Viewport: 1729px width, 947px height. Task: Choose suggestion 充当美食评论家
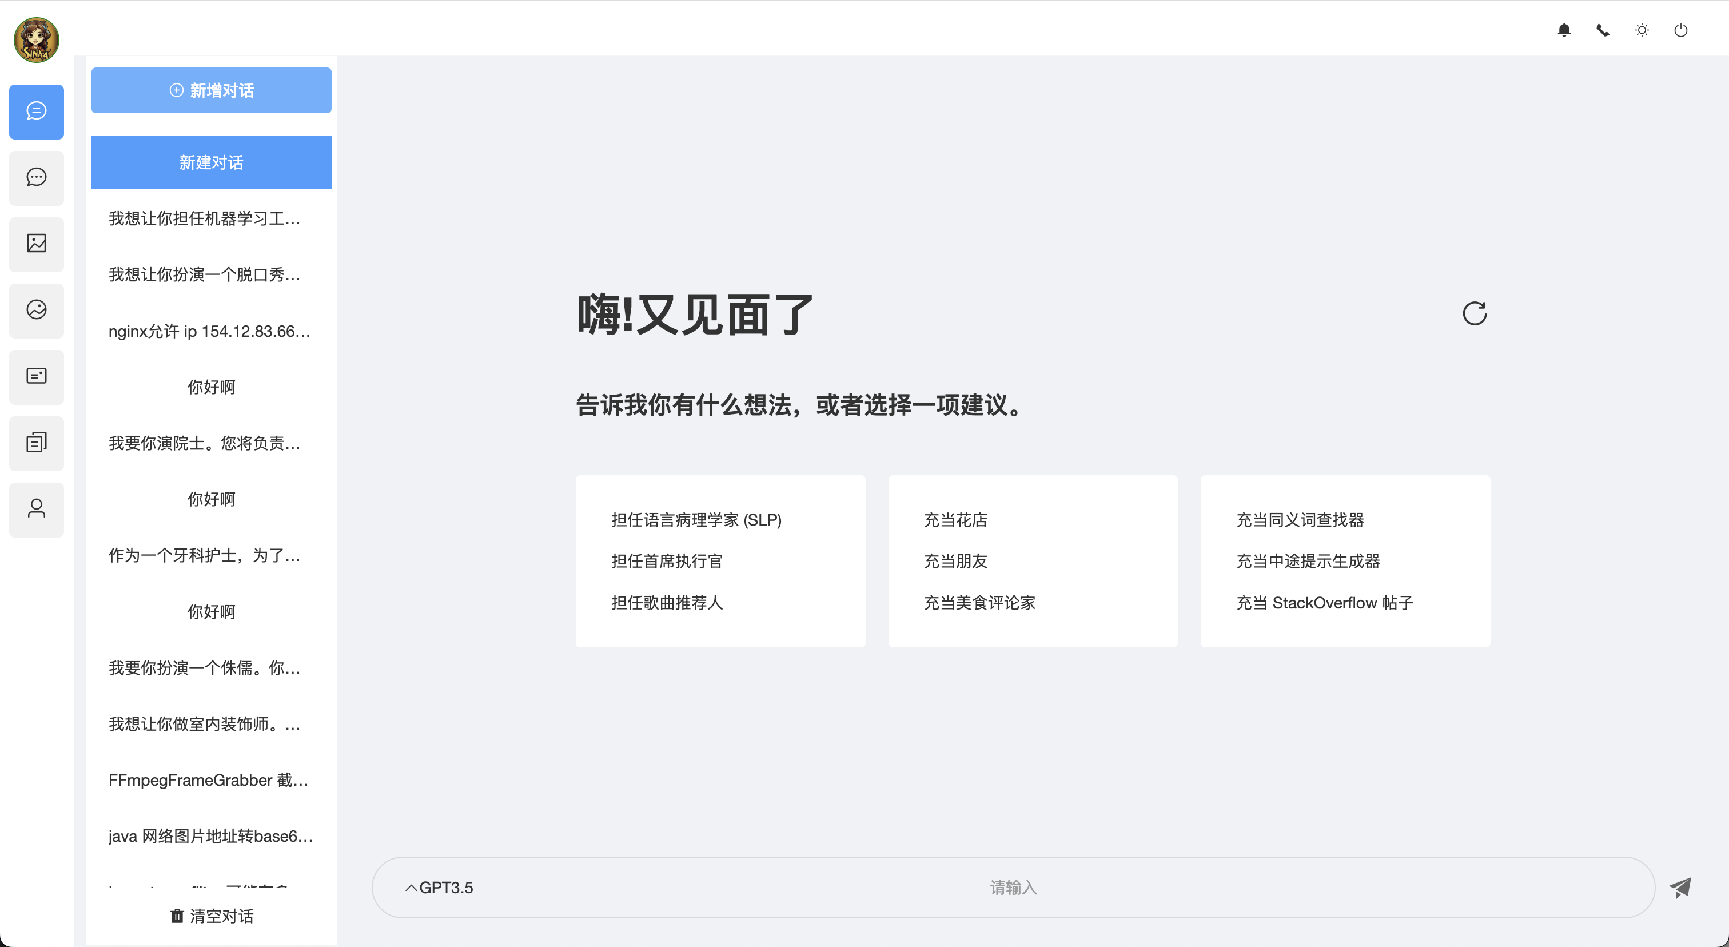(x=979, y=603)
